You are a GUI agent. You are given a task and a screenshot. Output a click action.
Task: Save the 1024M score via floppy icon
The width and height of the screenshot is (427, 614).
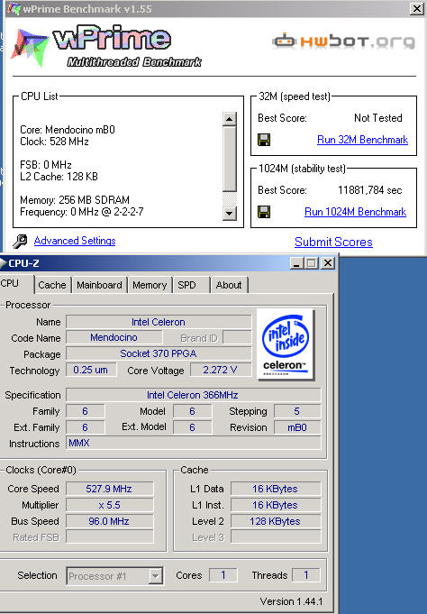(264, 212)
